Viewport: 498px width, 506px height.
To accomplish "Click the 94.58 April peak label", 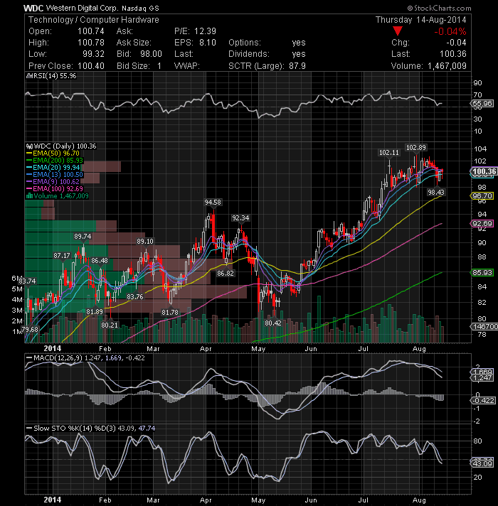I will click(x=213, y=203).
